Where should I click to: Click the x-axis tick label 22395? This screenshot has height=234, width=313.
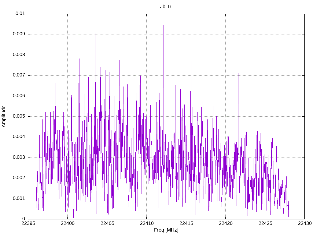pyautogui.click(x=28, y=223)
